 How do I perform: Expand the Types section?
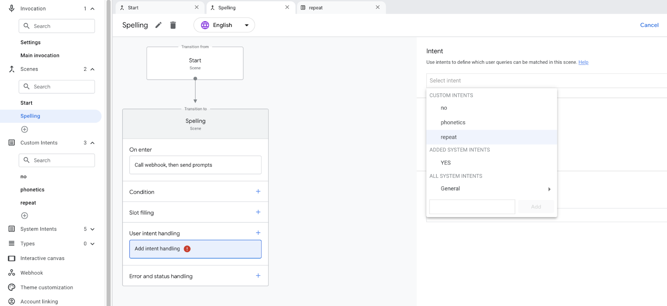(x=92, y=244)
